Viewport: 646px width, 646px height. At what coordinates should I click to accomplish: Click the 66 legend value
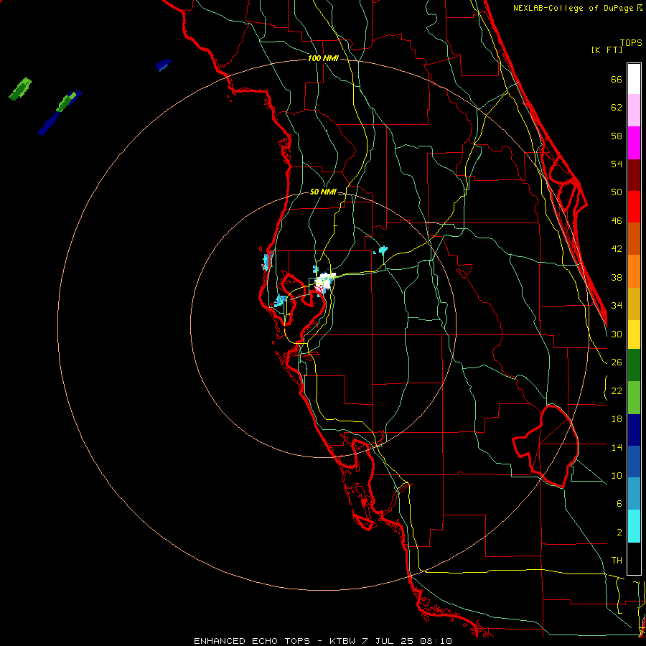click(x=617, y=79)
